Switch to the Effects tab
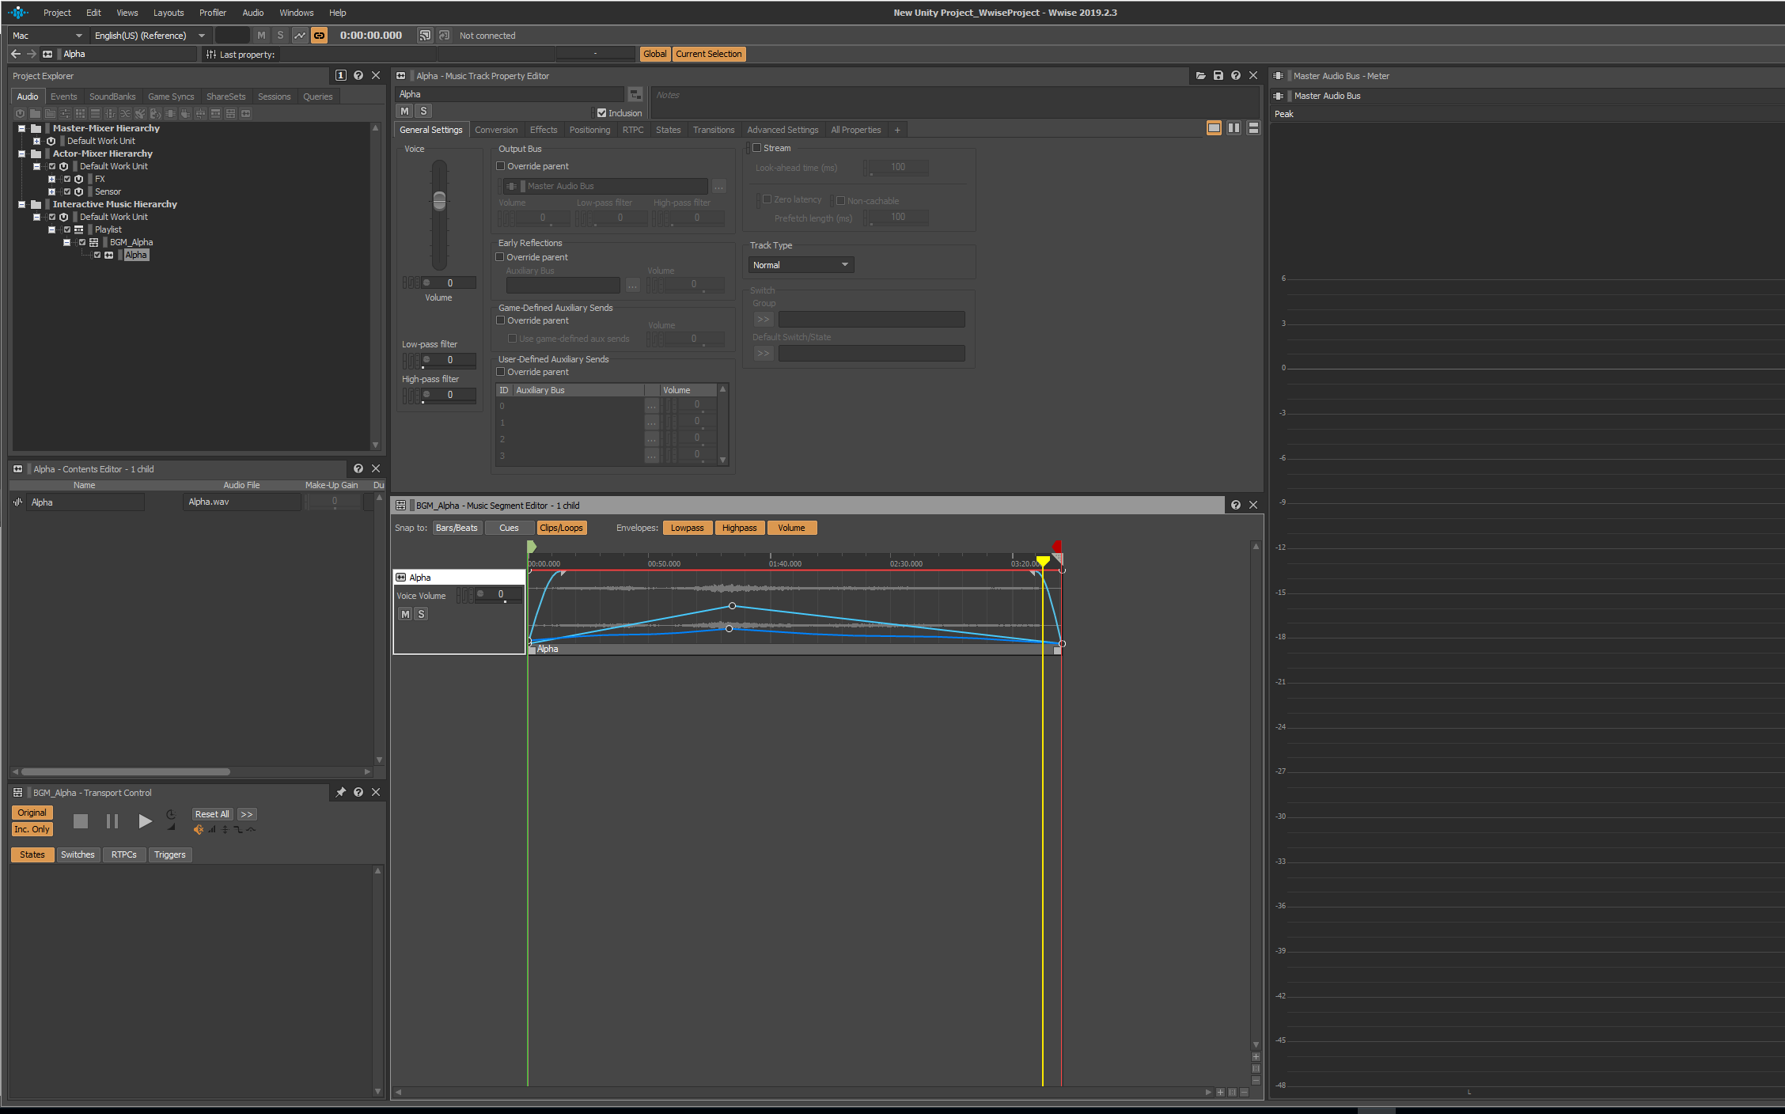1785x1114 pixels. 543,130
